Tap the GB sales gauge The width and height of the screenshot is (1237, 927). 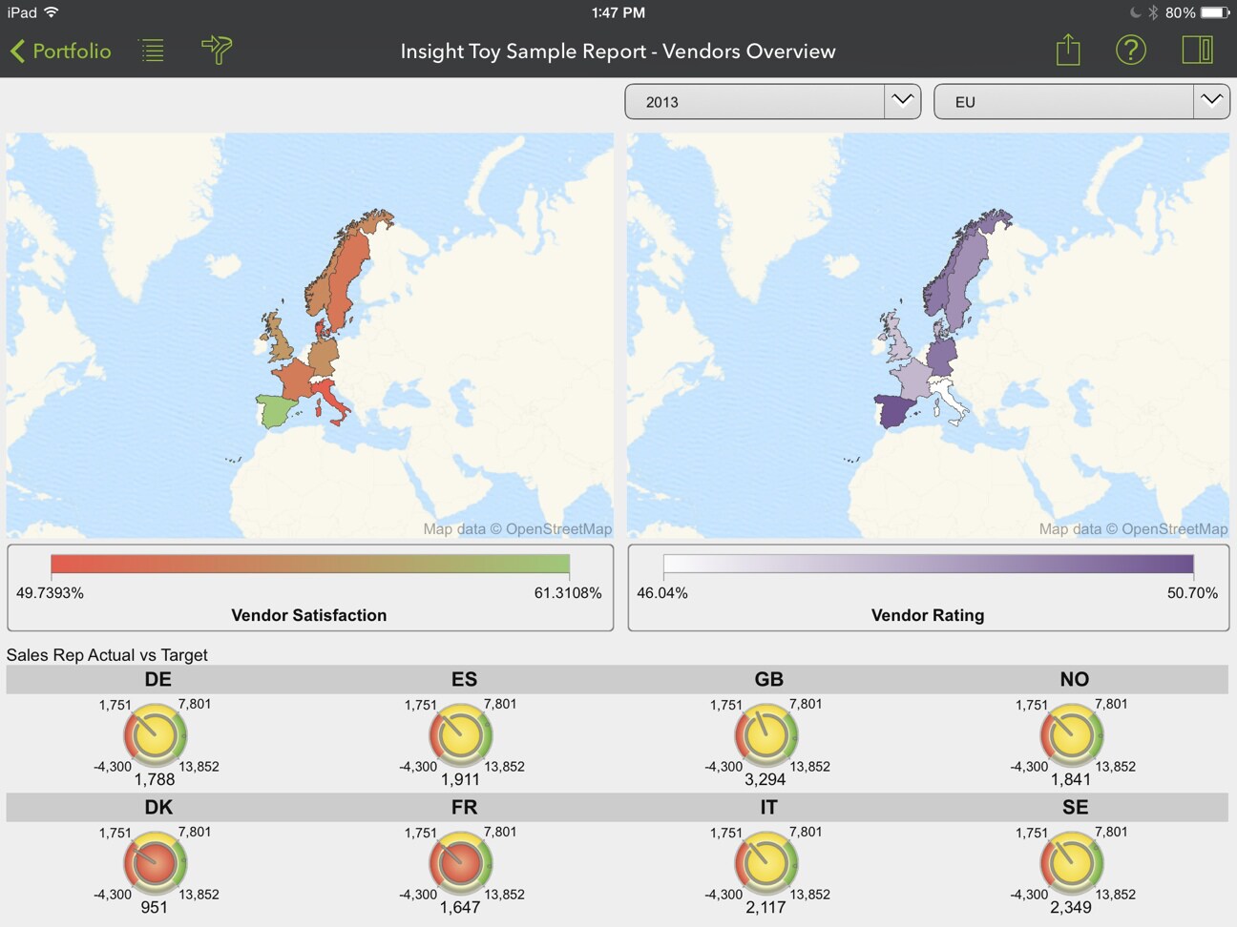[766, 736]
